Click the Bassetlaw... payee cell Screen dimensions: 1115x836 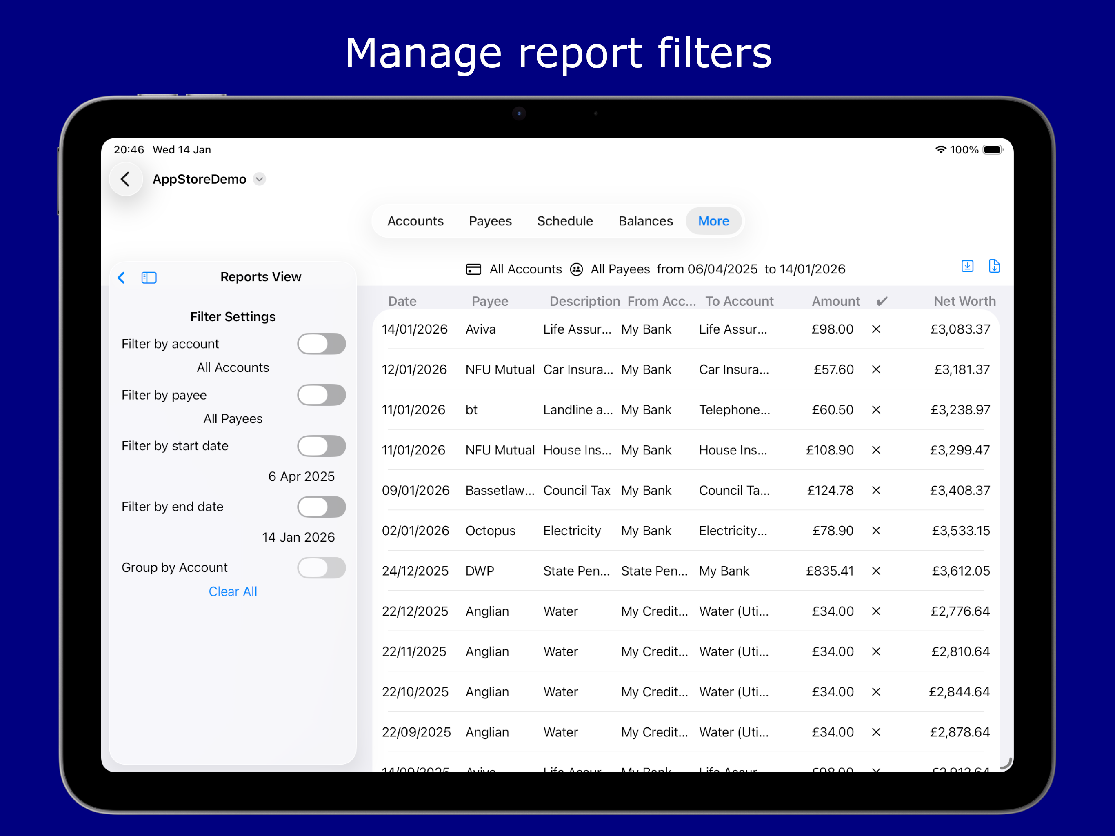500,491
